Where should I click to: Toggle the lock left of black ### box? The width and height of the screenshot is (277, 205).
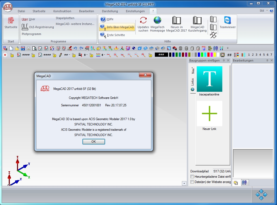coord(150,55)
